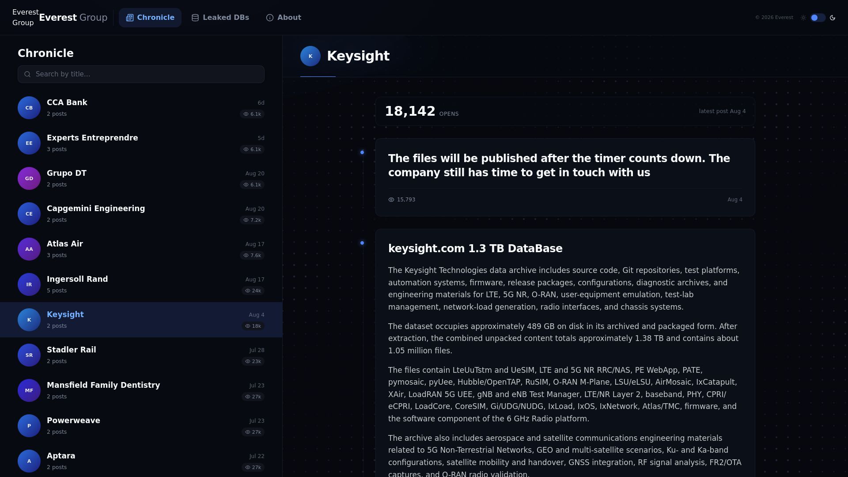Click the 6.1k views badge for CCA Bank
The image size is (848, 477).
(252, 114)
